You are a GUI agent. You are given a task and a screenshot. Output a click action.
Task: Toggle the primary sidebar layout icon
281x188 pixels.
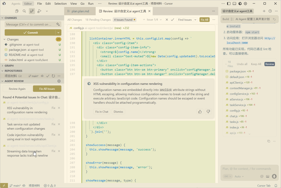click(229, 4)
